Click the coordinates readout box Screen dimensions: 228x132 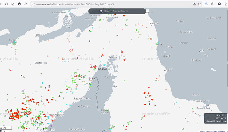tap(215, 119)
